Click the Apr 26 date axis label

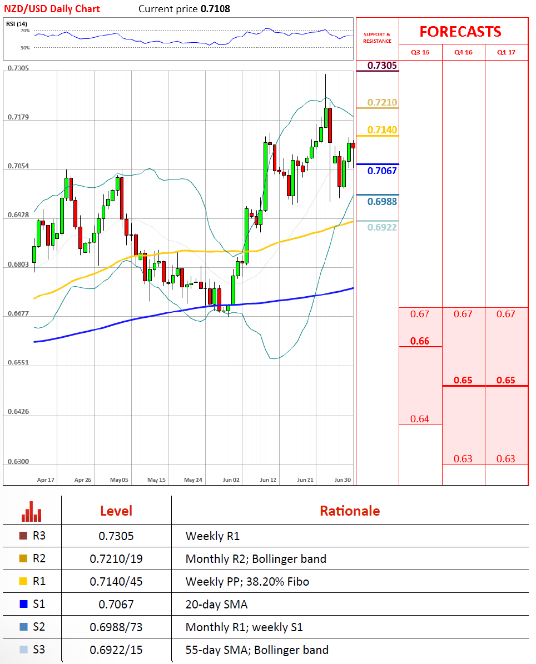click(x=83, y=480)
